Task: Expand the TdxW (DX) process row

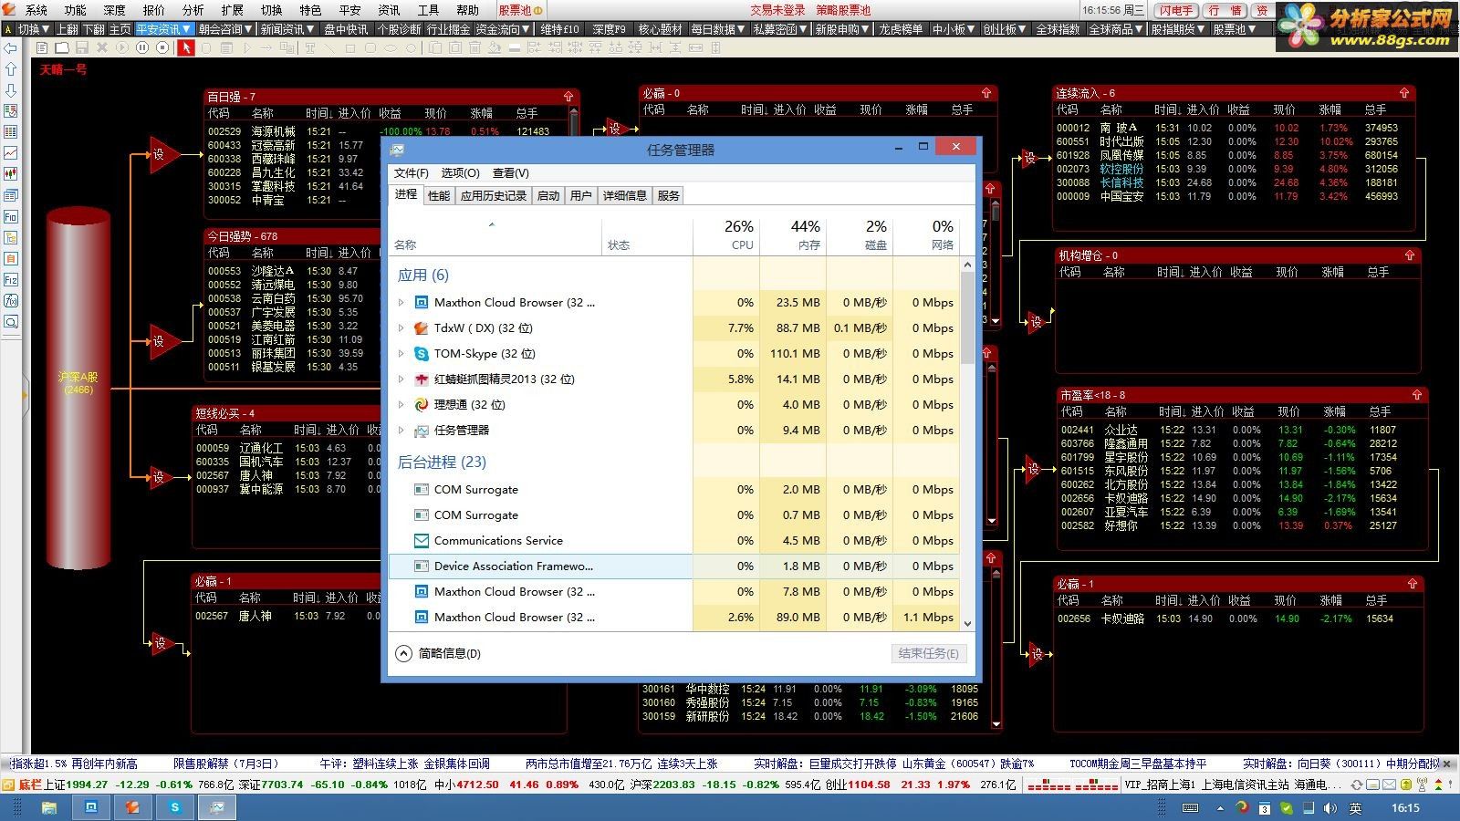Action: 401,327
